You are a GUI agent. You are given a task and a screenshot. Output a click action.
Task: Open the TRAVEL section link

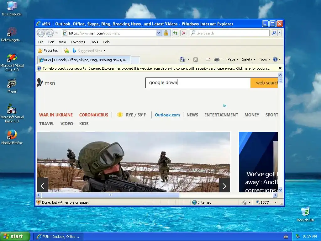(x=47, y=124)
